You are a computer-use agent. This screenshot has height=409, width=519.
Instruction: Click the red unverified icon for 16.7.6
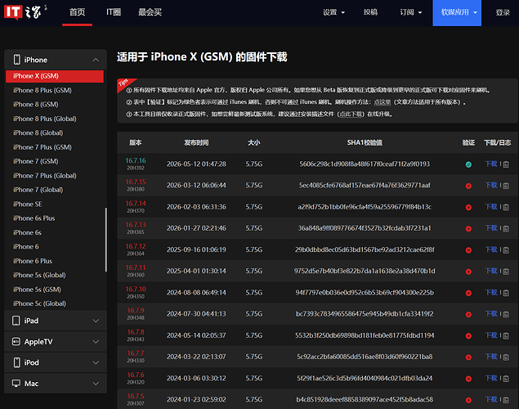pos(468,379)
